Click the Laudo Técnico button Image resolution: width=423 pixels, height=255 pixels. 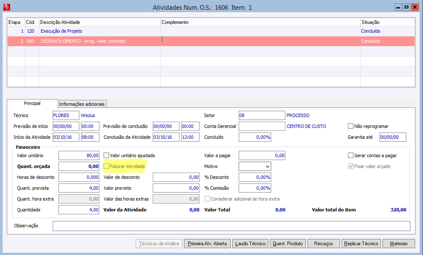(x=250, y=244)
